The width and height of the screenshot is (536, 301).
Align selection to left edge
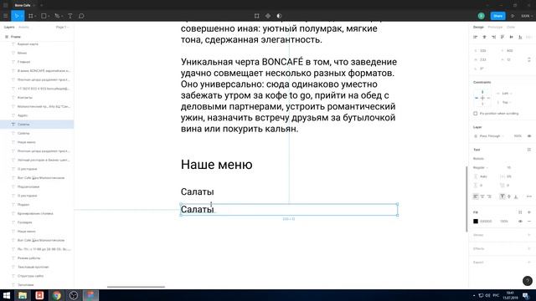pyautogui.click(x=475, y=37)
